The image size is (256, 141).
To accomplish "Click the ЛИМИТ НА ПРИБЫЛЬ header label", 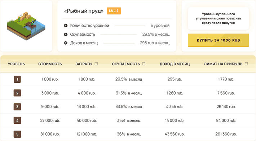I will [x=223, y=64].
